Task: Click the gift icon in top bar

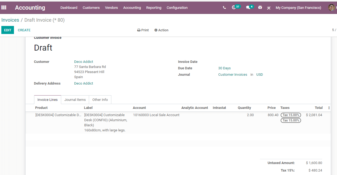Action: 260,7
